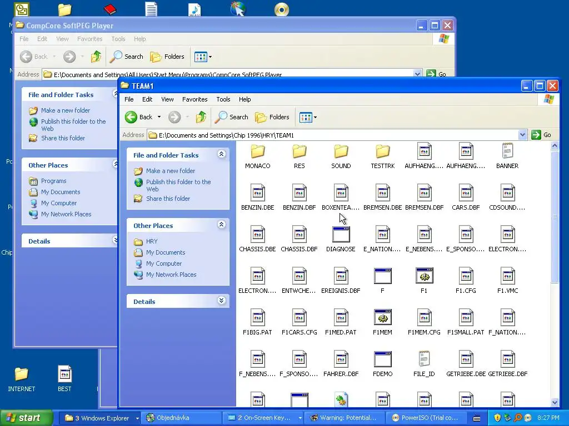
Task: Select the CARS.DBF file
Action: [466, 198]
